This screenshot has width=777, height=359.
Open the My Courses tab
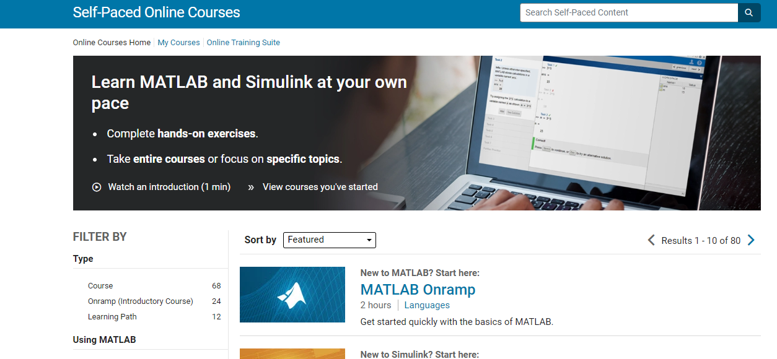point(178,43)
